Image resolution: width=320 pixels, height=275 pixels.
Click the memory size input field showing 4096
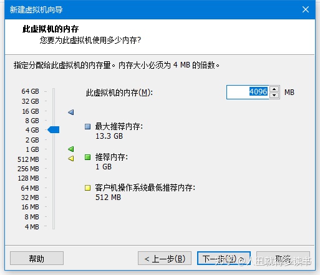click(x=248, y=92)
